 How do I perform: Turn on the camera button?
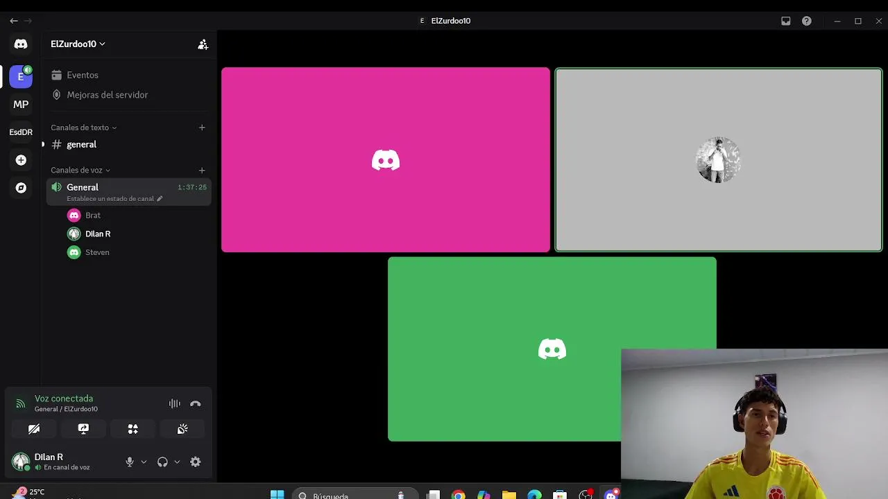(34, 429)
